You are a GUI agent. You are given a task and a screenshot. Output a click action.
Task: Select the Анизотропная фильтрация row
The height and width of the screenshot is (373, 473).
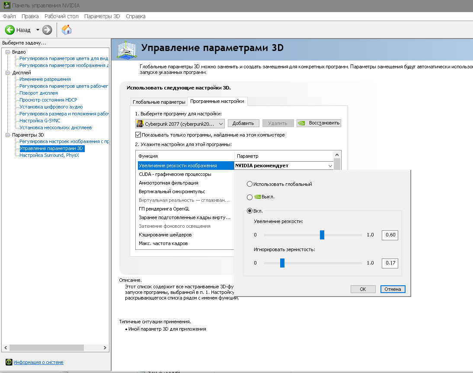click(x=186, y=183)
